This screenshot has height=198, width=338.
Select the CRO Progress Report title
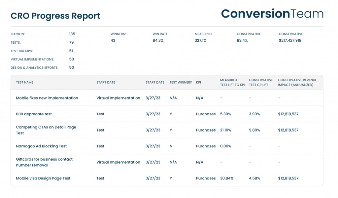coord(55,16)
